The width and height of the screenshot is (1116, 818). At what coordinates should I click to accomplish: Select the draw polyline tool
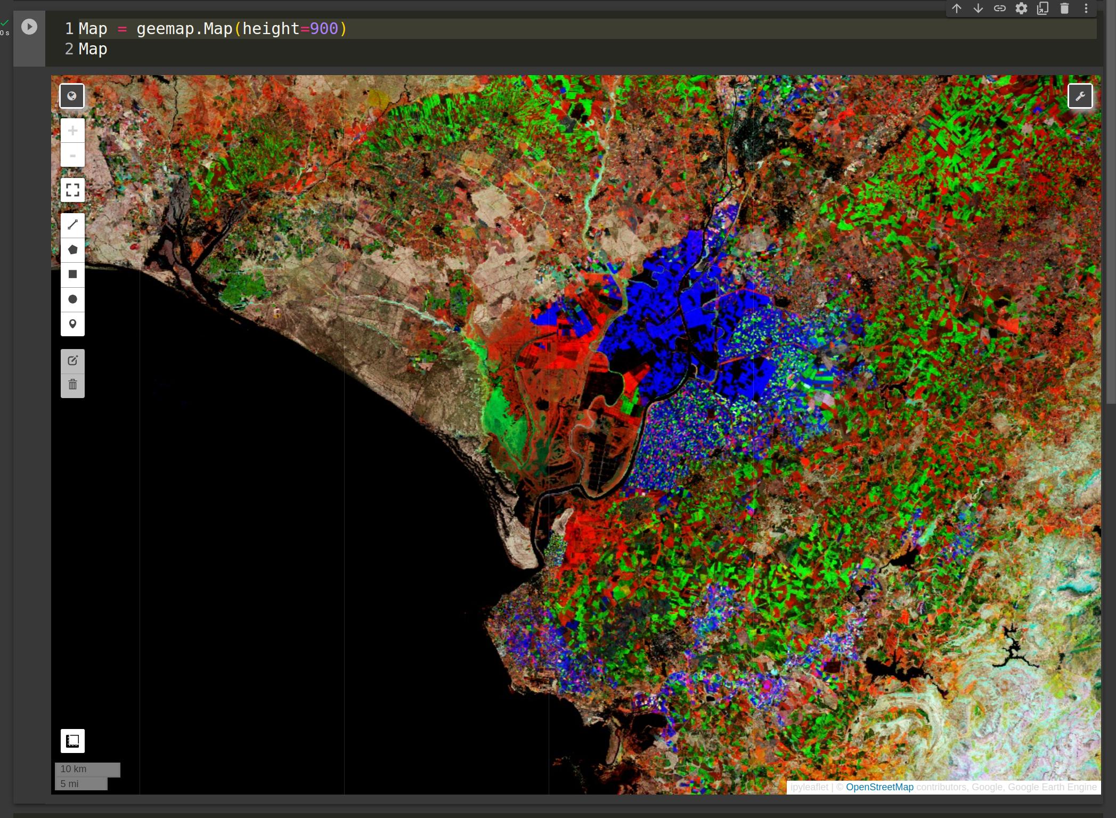click(72, 225)
